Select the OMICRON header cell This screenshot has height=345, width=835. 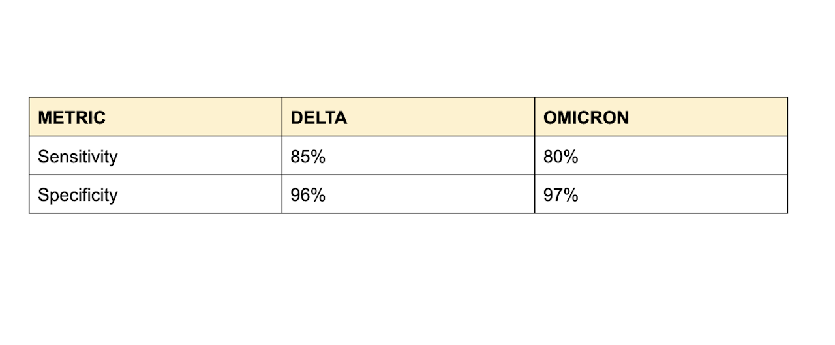coord(661,117)
